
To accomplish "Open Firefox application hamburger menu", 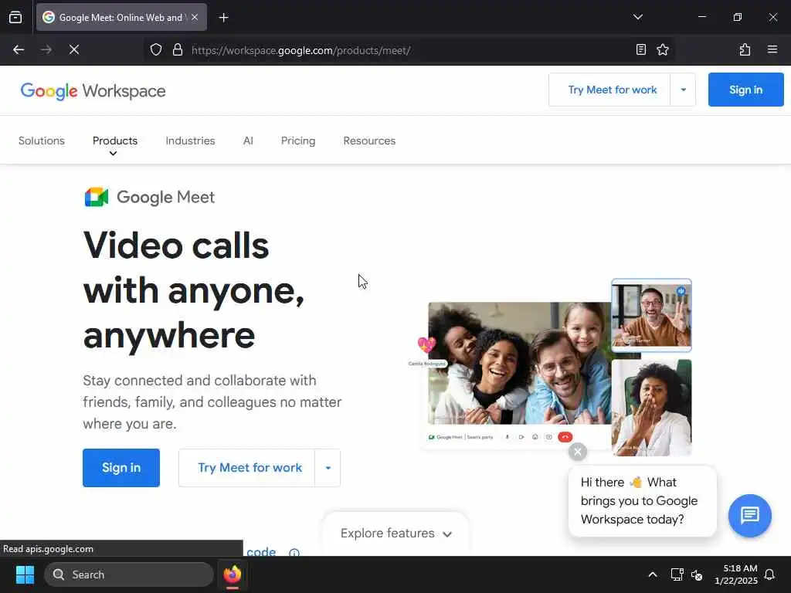I will pyautogui.click(x=772, y=49).
